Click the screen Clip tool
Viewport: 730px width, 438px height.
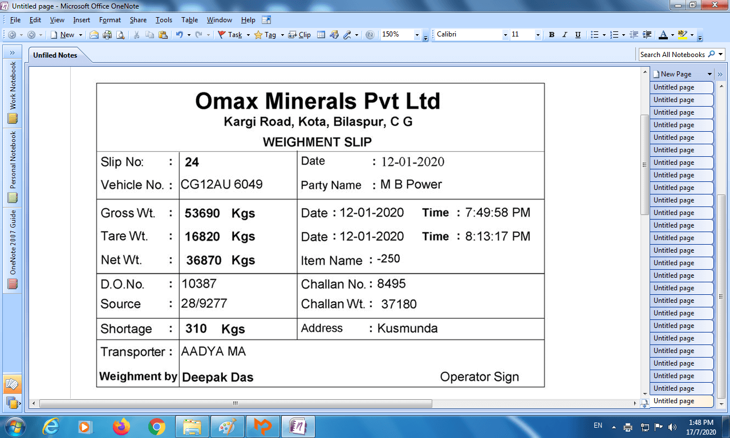(x=299, y=35)
